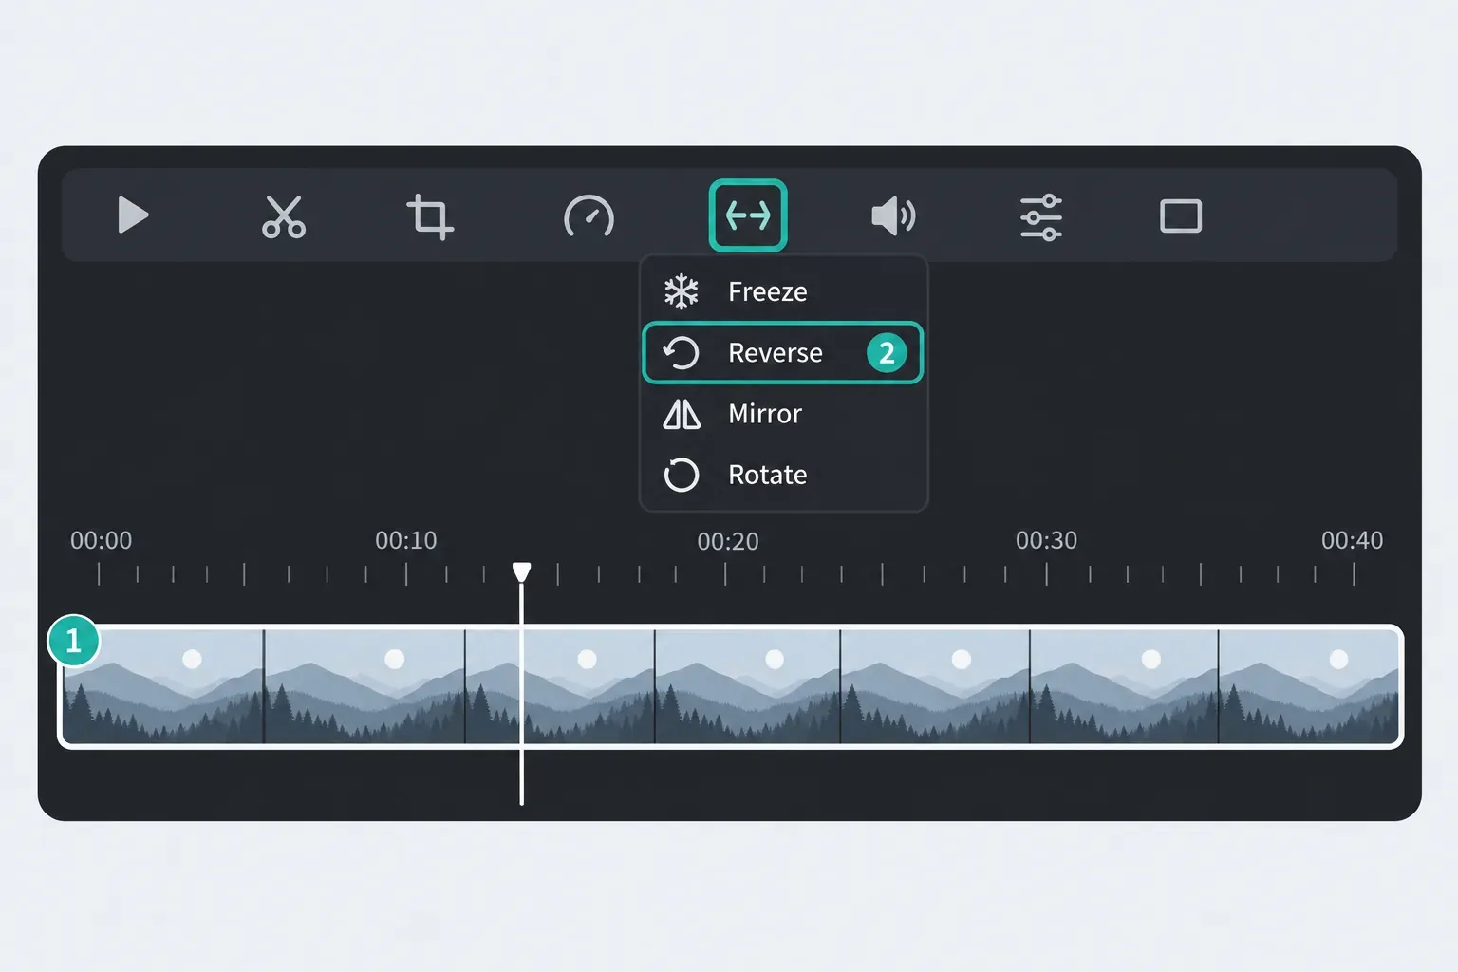Open the volume speaker control
1458x972 pixels.
(x=893, y=216)
